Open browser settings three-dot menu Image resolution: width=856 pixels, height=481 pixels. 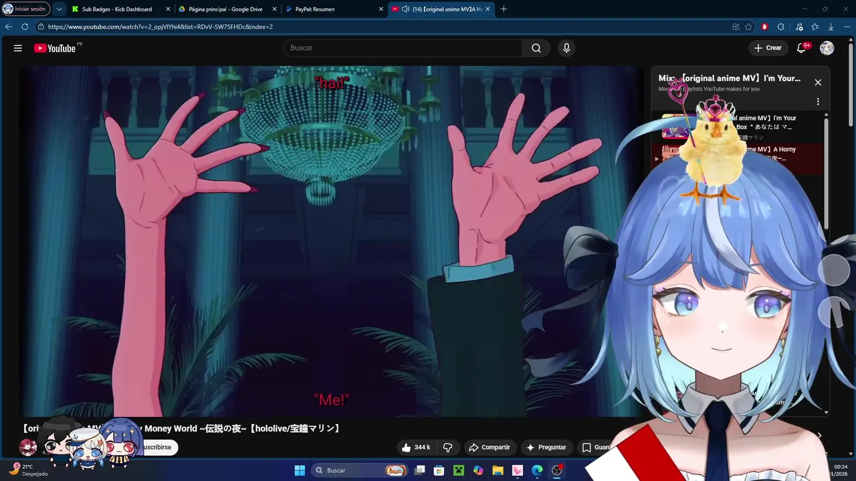[847, 27]
